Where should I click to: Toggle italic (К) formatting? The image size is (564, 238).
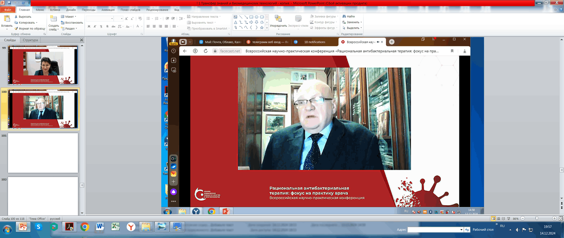(95, 26)
